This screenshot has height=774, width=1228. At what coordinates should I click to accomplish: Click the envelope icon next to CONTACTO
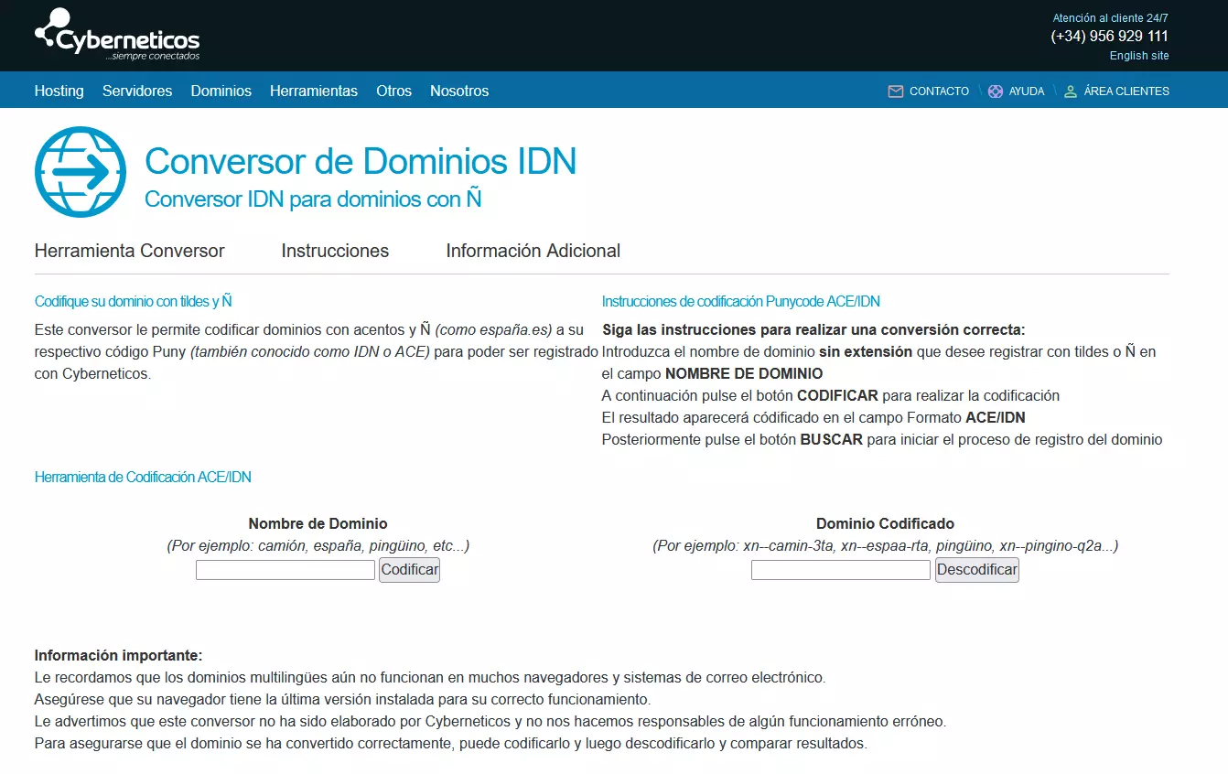coord(894,91)
